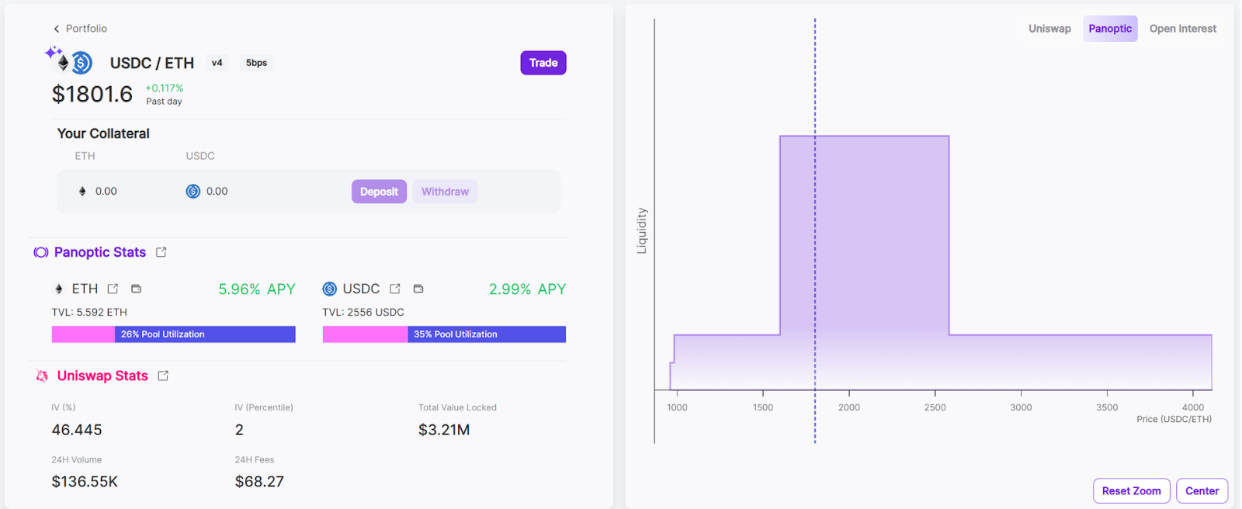This screenshot has height=509, width=1242.
Task: Click TVL: 2556 USDC text
Action: (x=363, y=312)
